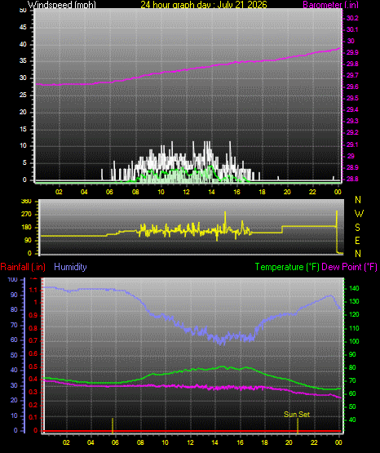380x453 pixels.
Task: Click the "40" windspeed axis value
Action: pos(23,44)
